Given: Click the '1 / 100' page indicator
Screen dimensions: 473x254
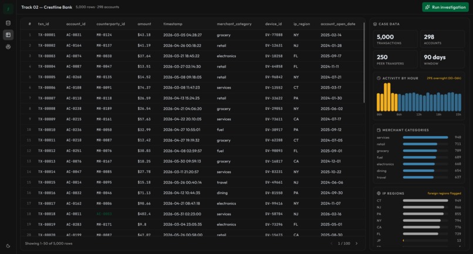Looking at the screenshot, I should [x=344, y=243].
